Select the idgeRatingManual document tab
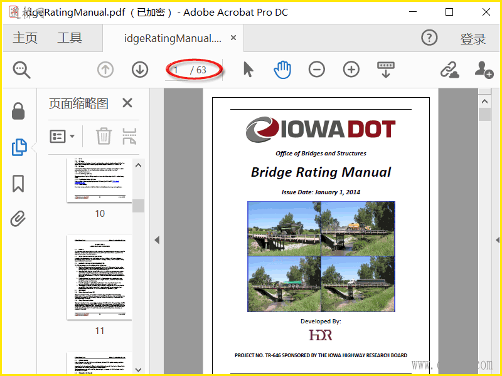Image resolution: width=502 pixels, height=376 pixels. click(x=173, y=38)
